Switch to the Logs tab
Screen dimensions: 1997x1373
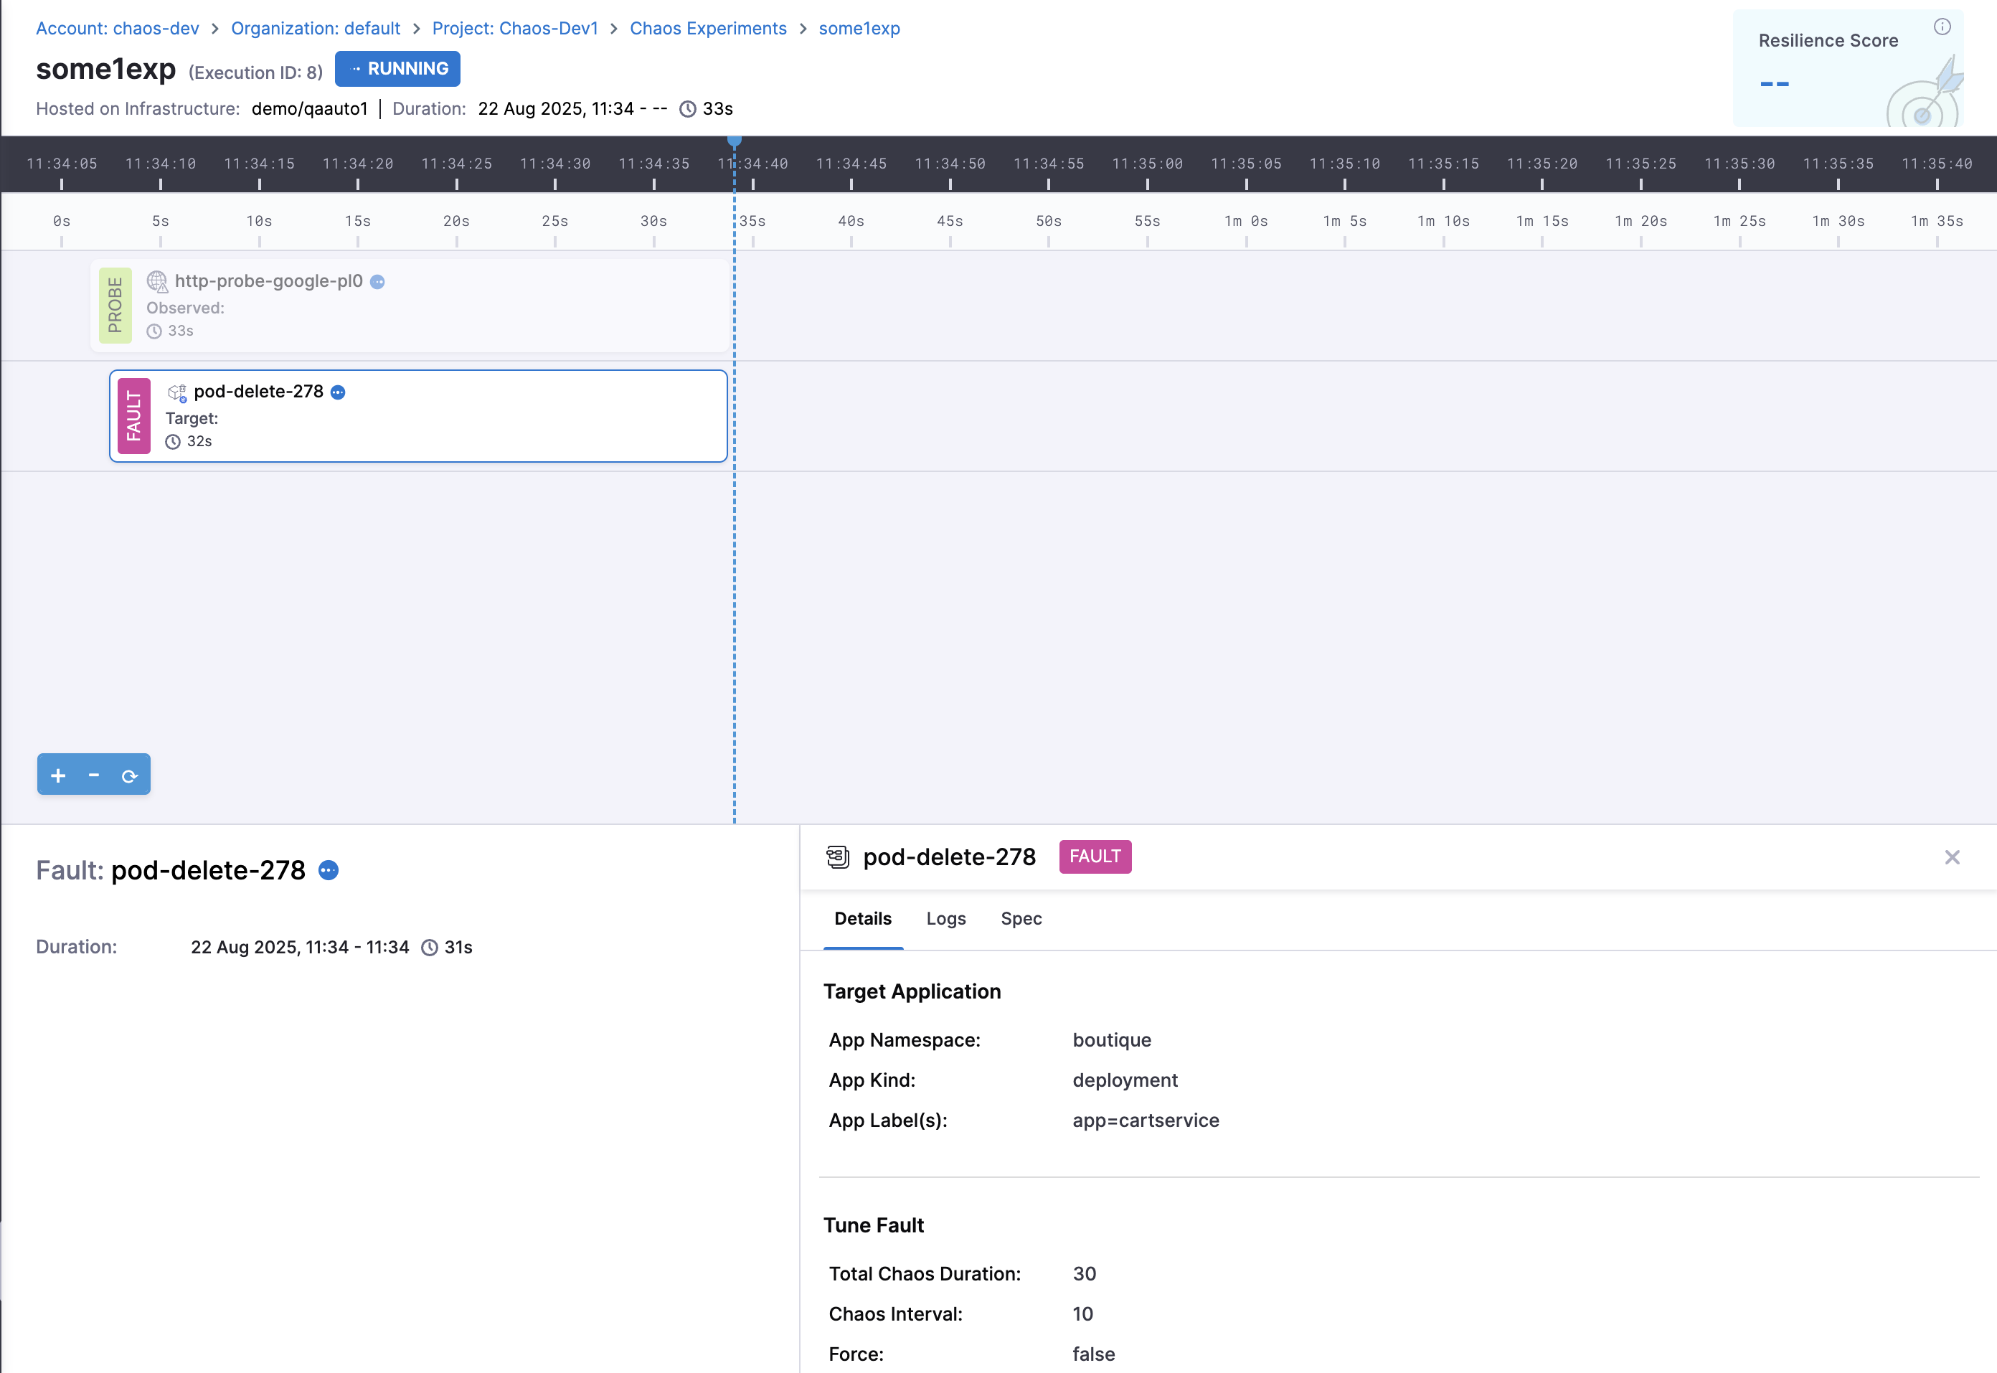pos(946,919)
